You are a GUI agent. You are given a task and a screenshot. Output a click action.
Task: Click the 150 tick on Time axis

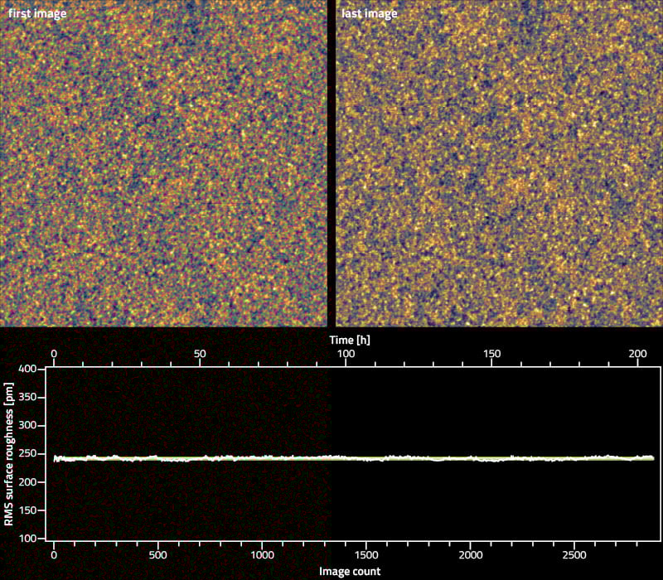491,355
